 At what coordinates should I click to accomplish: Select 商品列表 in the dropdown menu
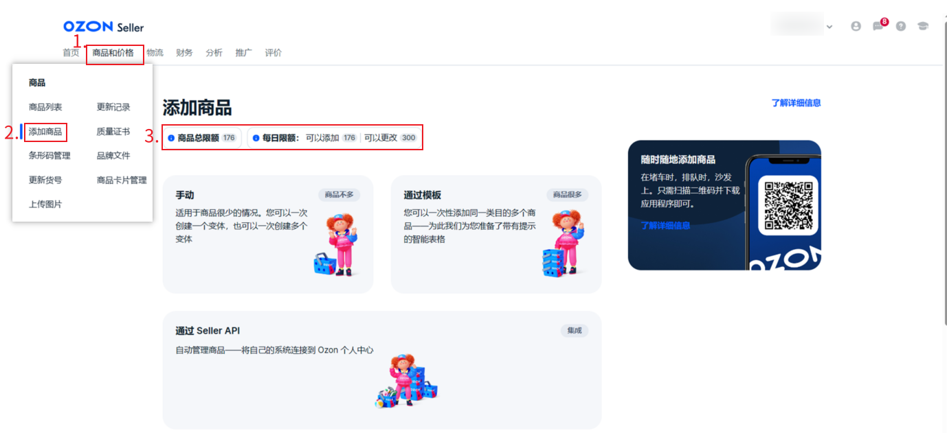click(45, 107)
